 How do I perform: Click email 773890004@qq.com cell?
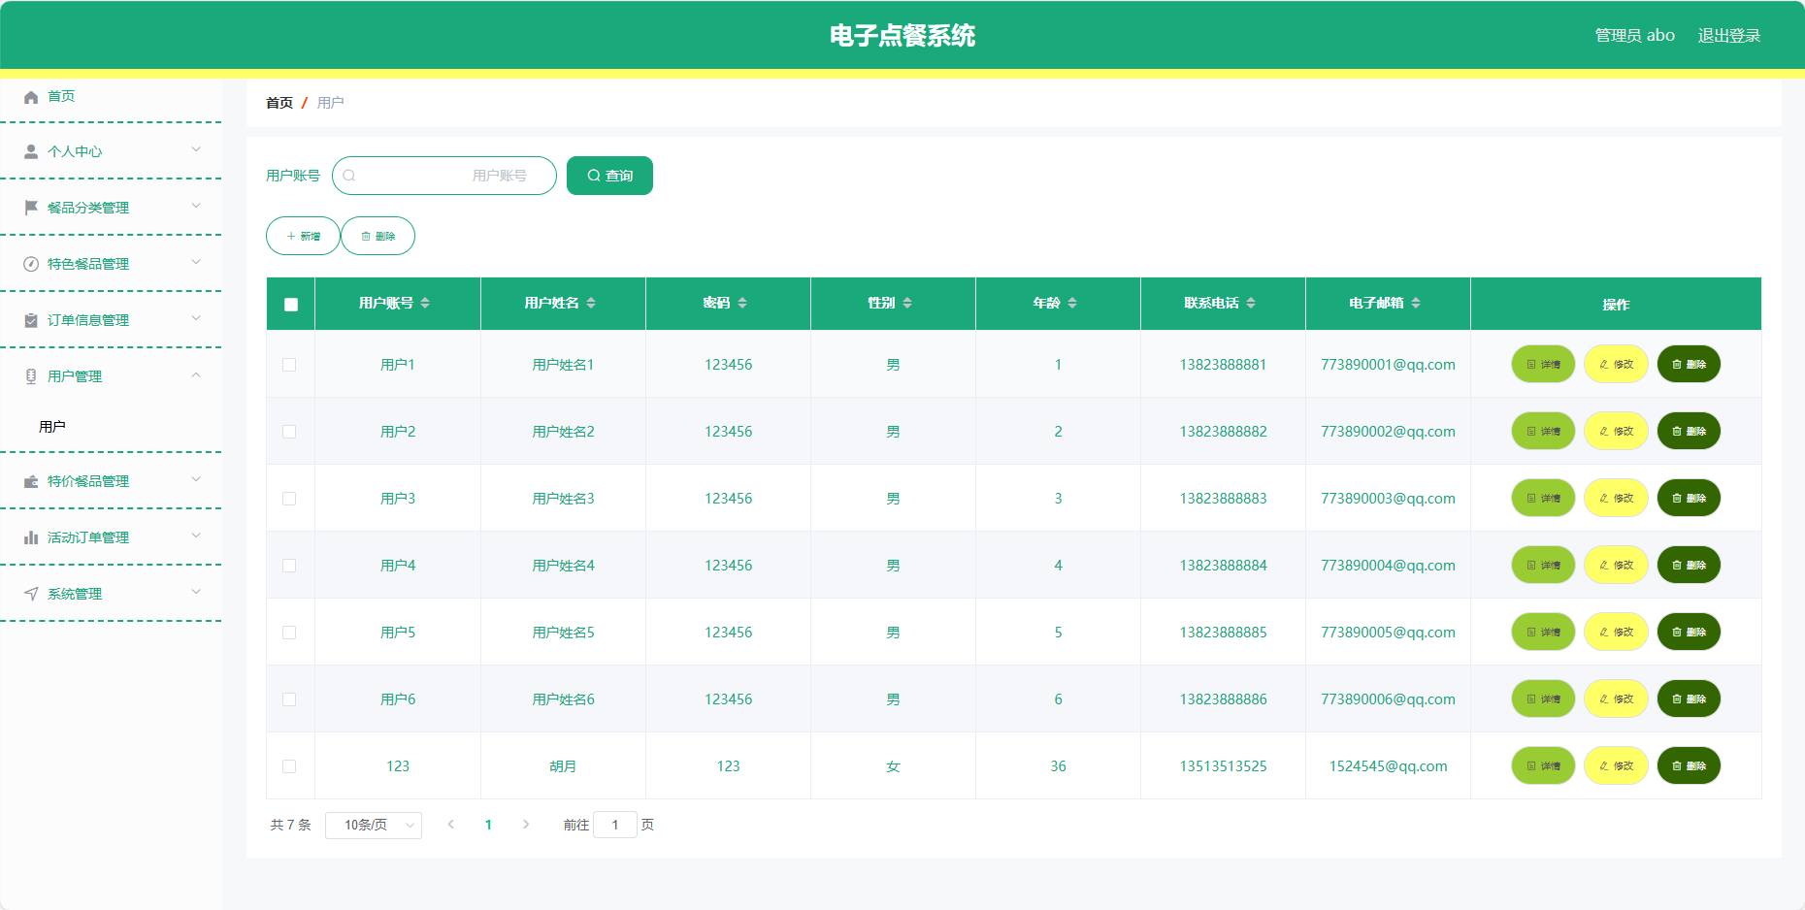1388,566
